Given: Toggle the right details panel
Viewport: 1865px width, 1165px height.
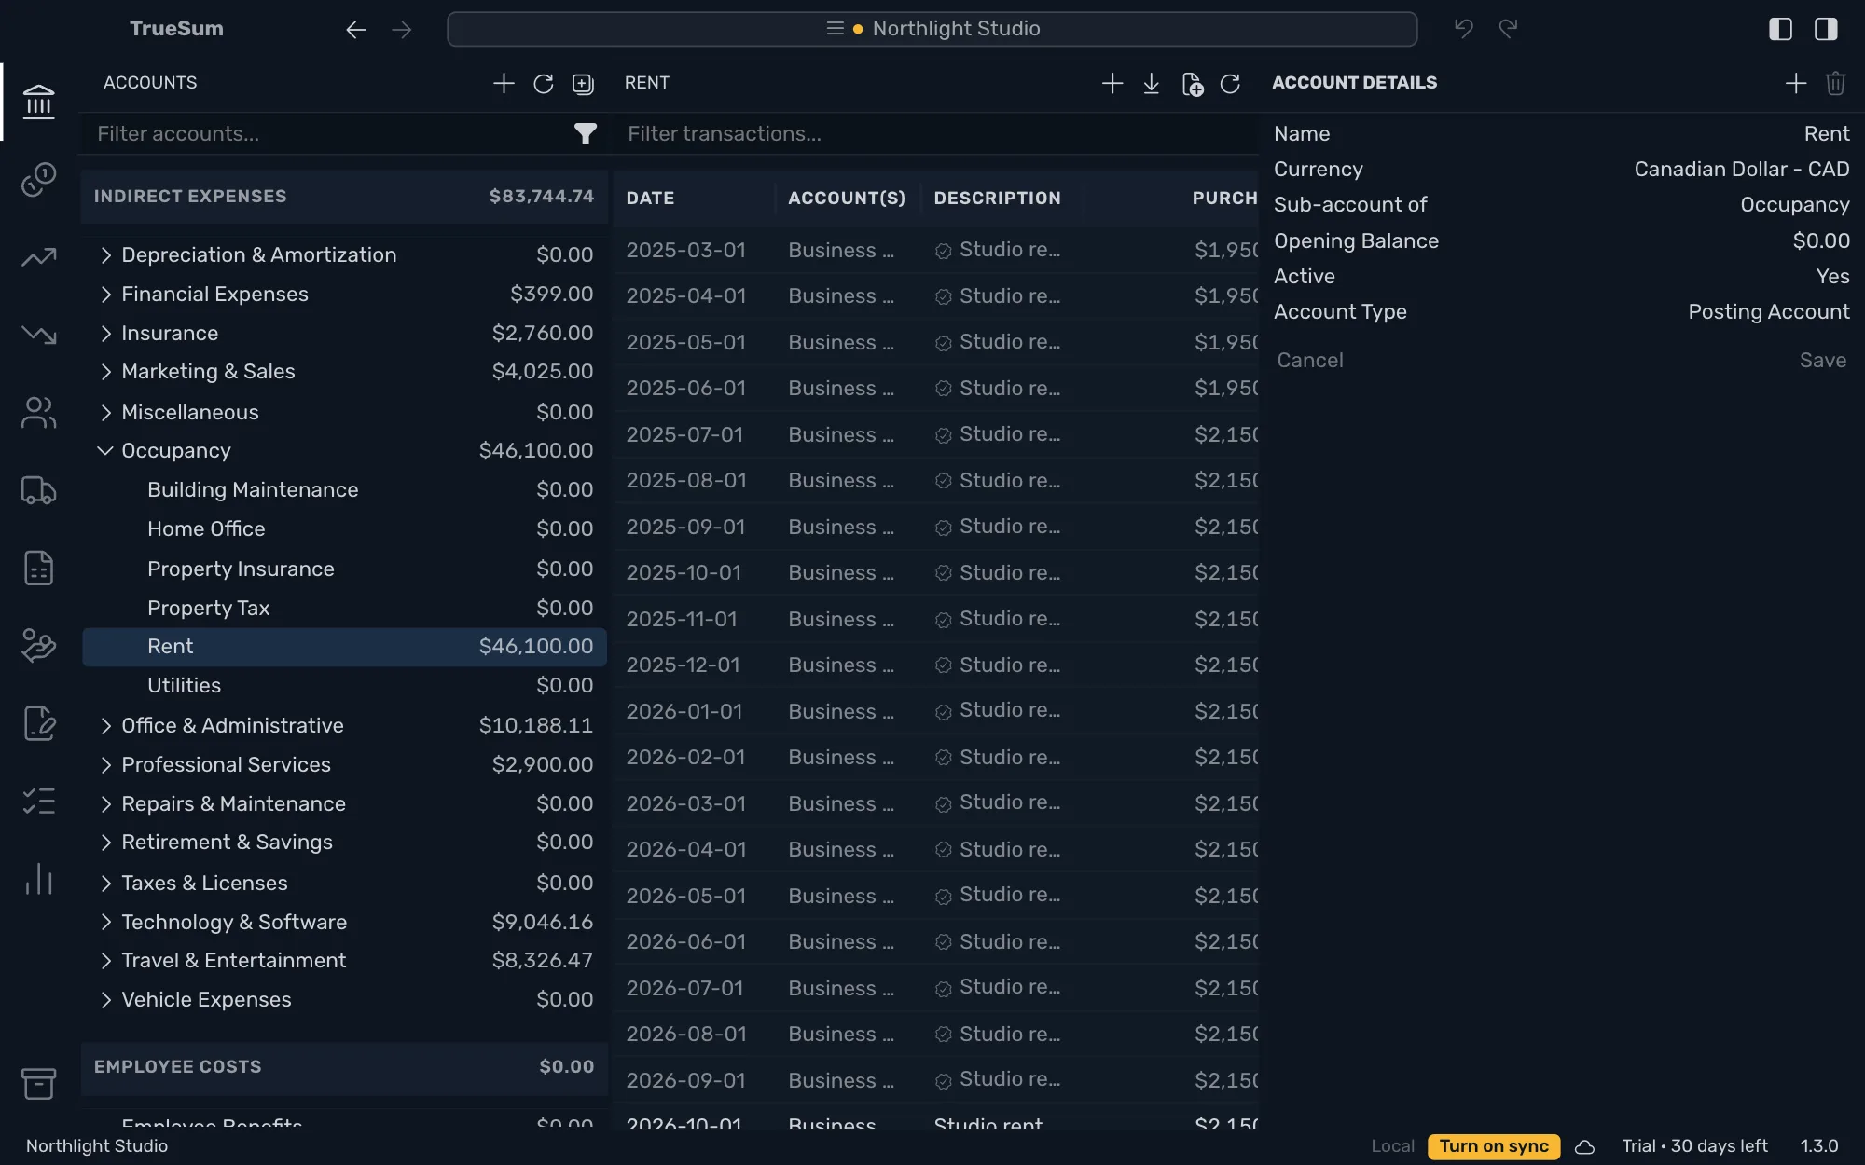Looking at the screenshot, I should (1826, 29).
